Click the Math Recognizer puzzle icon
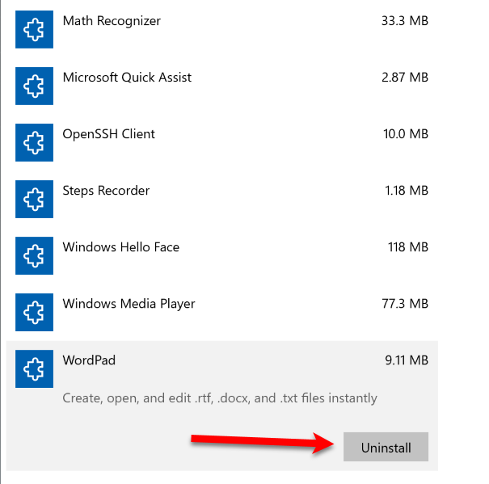The image size is (489, 484). point(34,29)
